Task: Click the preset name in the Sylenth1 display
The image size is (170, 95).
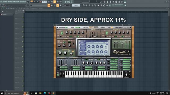Action: pyautogui.click(x=96, y=41)
